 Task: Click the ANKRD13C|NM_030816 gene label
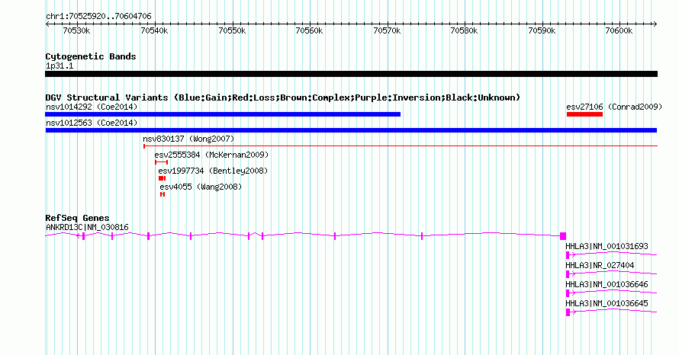tap(87, 227)
